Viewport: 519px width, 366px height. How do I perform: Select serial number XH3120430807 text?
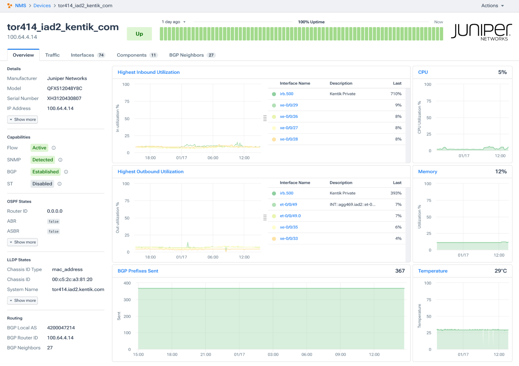click(x=64, y=99)
